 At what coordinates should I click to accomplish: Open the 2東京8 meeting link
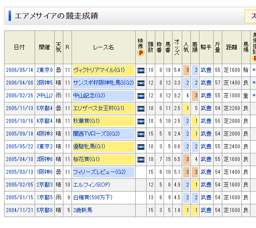45,70
